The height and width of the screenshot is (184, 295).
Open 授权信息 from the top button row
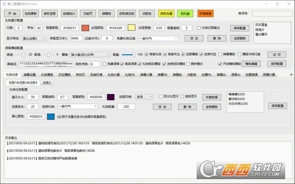point(50,14)
